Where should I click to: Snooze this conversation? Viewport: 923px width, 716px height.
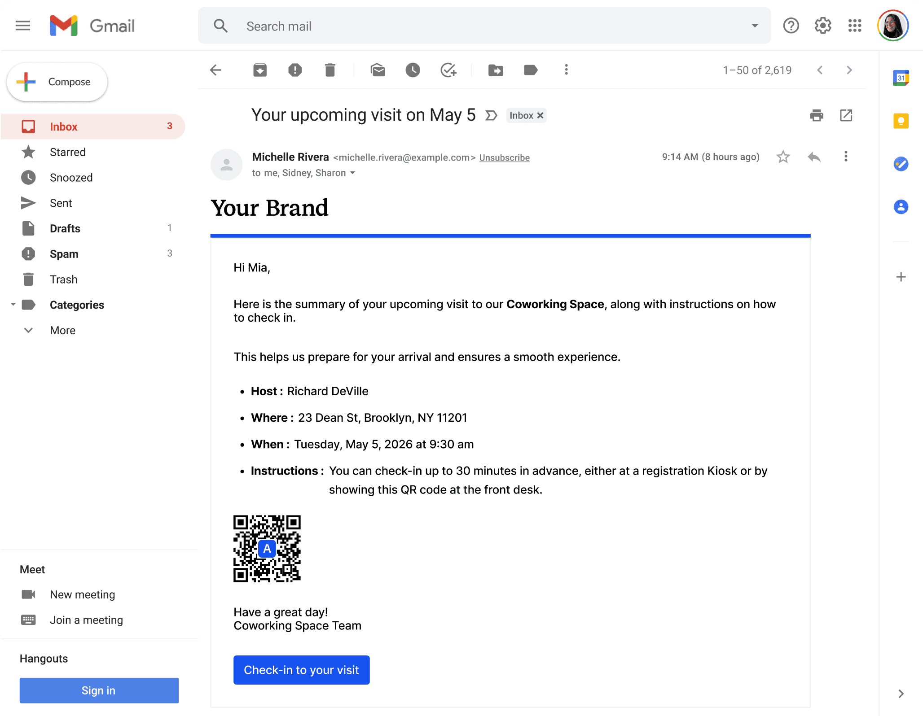coord(413,70)
